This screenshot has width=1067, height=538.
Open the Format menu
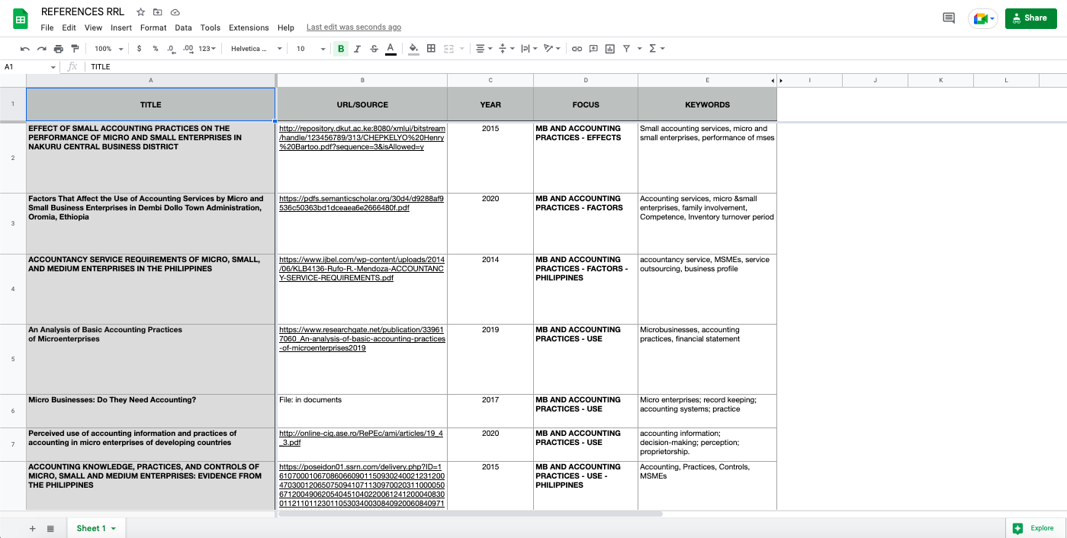coord(153,27)
